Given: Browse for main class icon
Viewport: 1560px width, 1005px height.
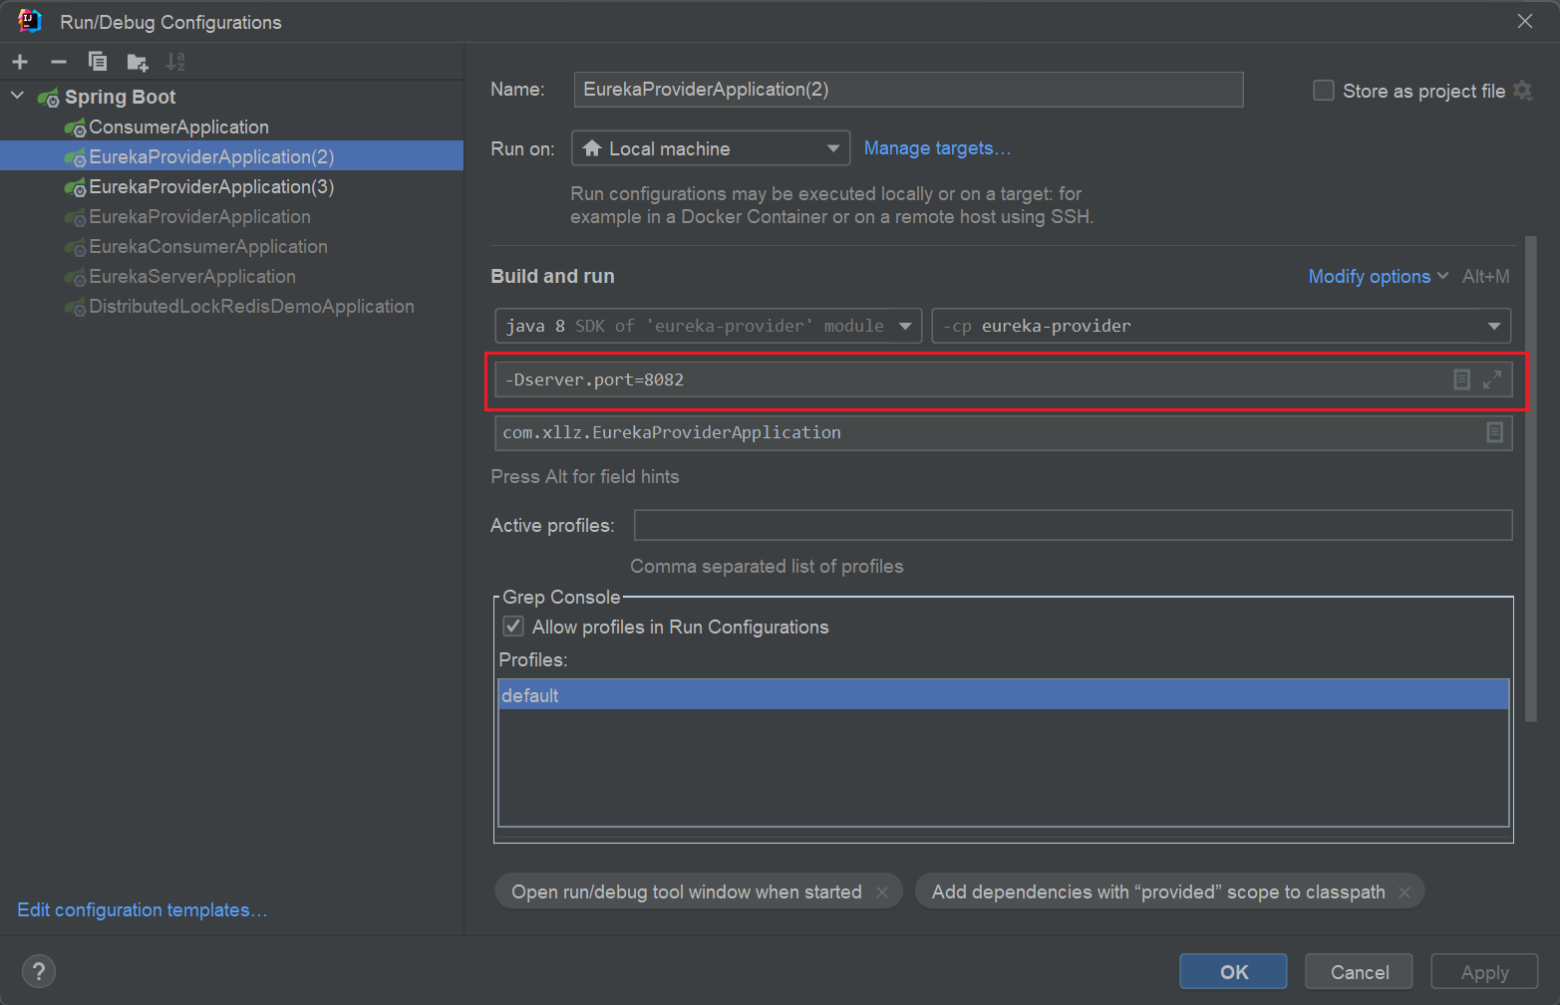Looking at the screenshot, I should (1494, 432).
